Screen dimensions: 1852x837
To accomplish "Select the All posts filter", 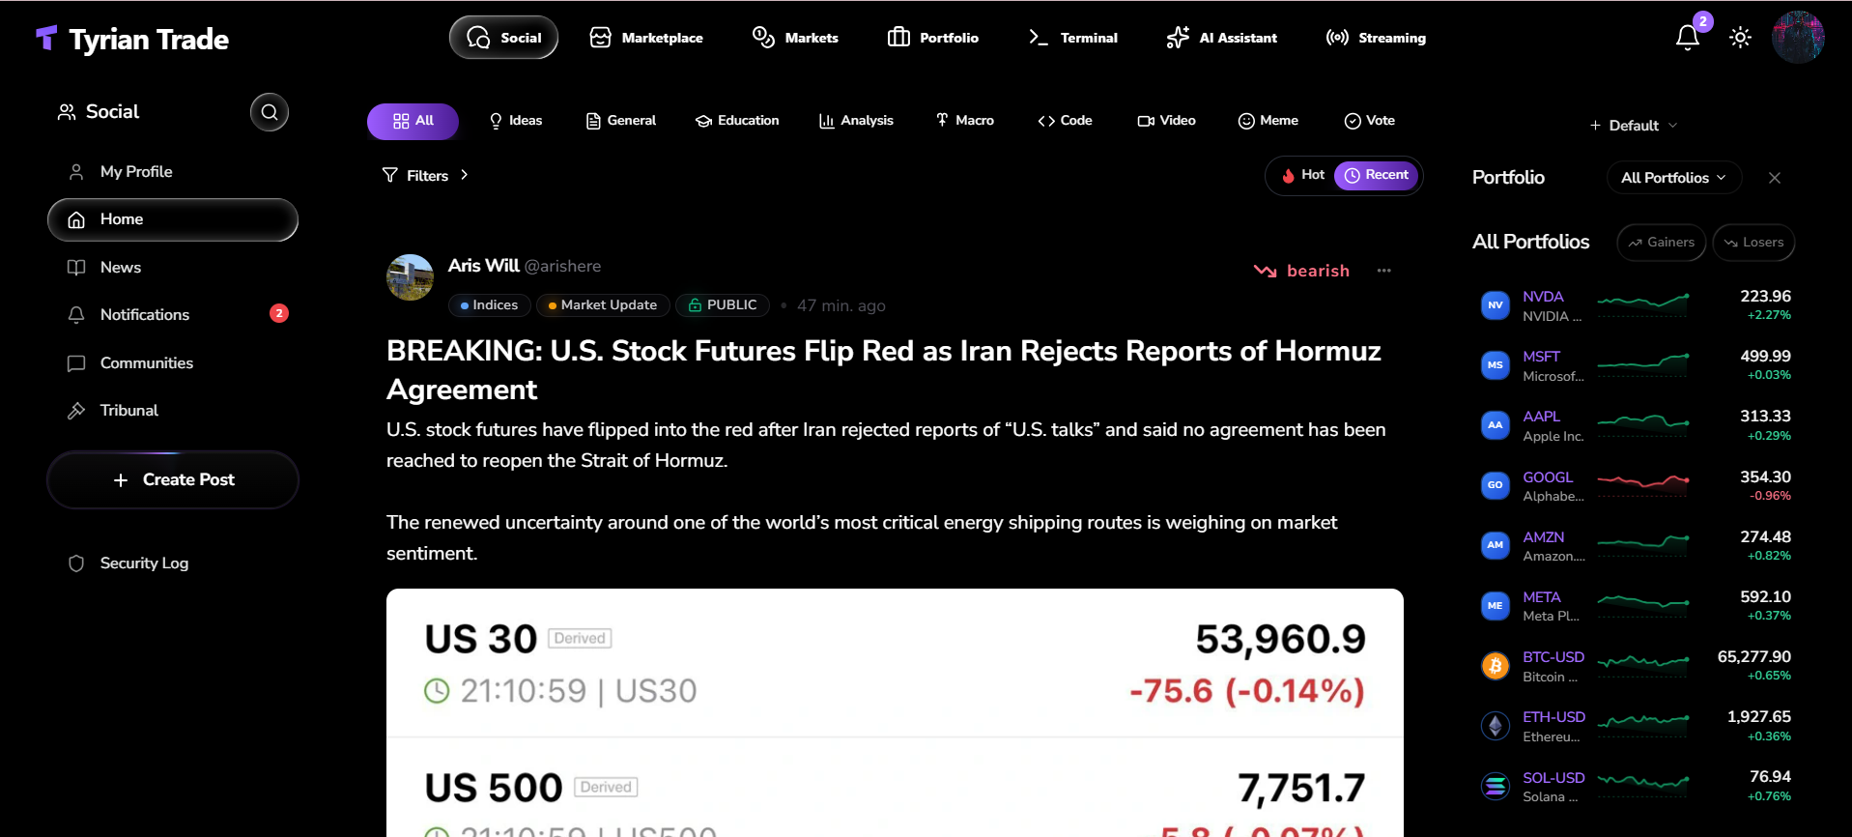I will pyautogui.click(x=413, y=121).
